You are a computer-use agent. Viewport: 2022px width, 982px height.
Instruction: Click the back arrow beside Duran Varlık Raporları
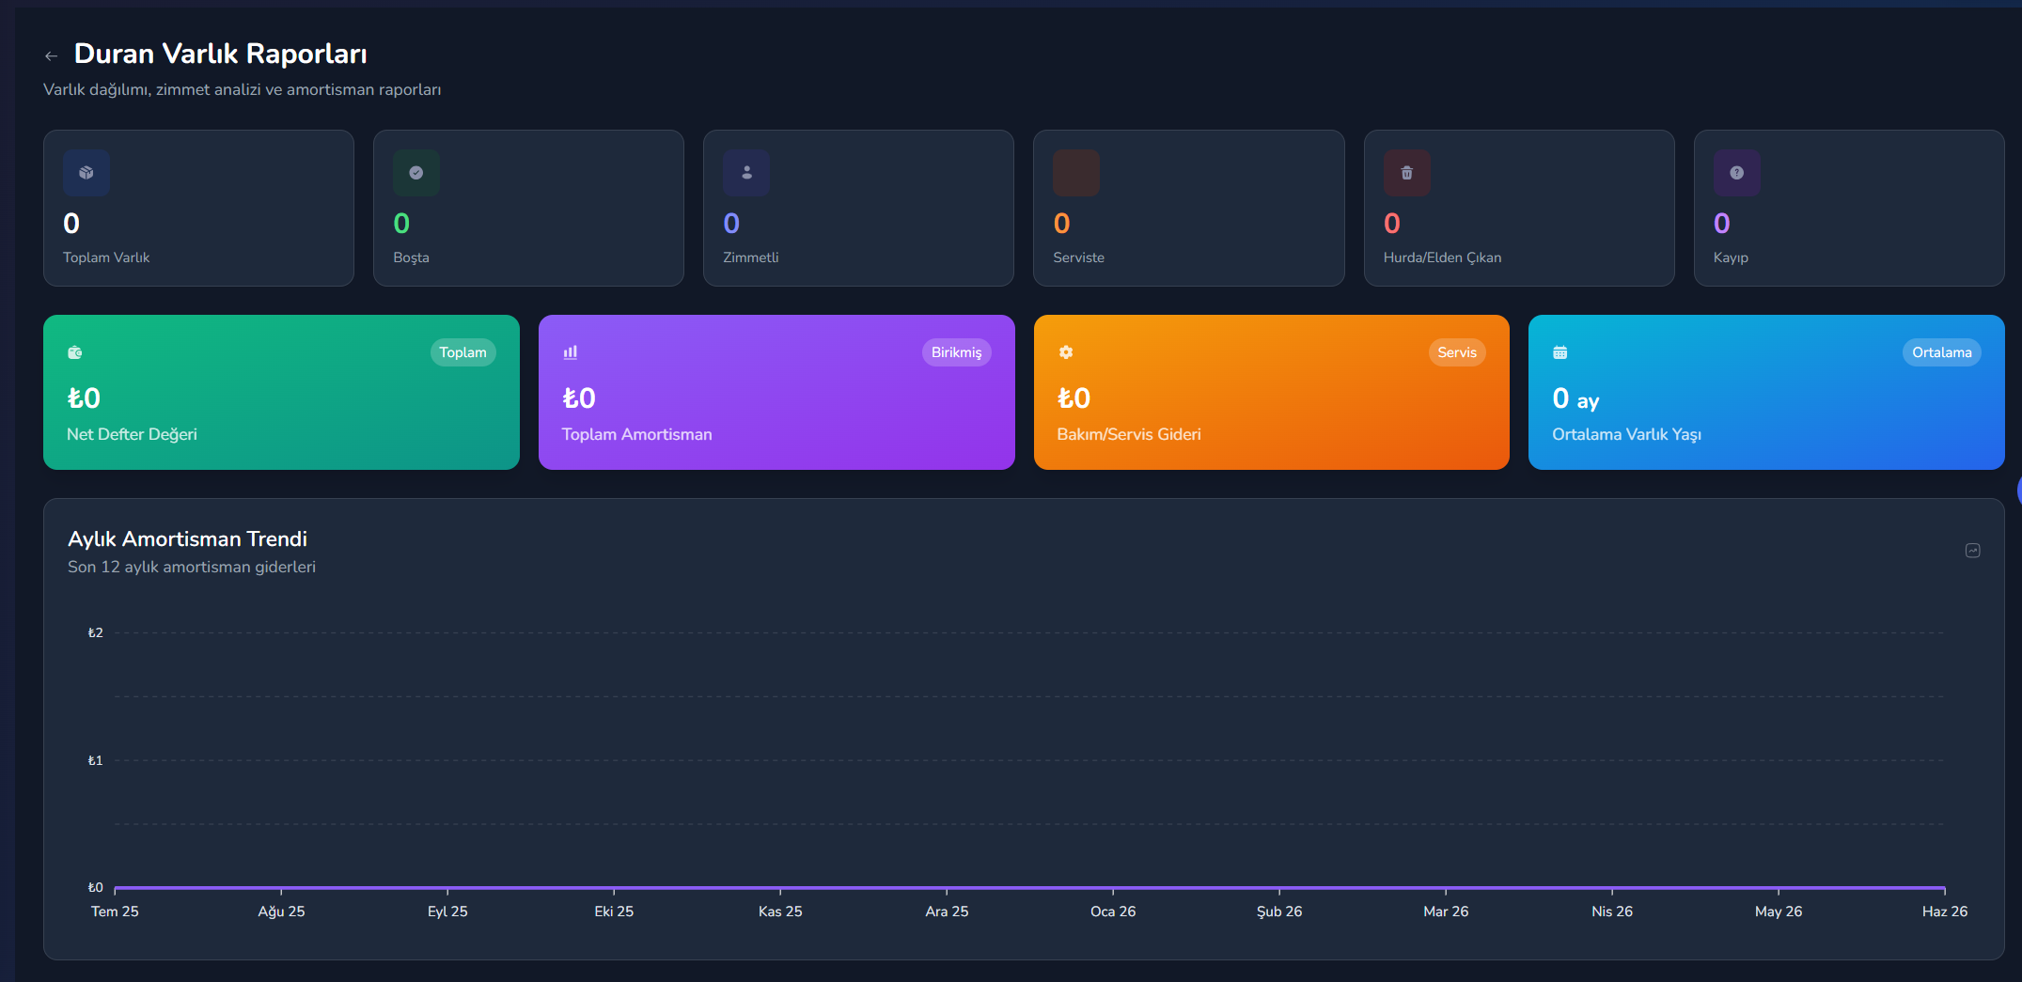[x=51, y=56]
